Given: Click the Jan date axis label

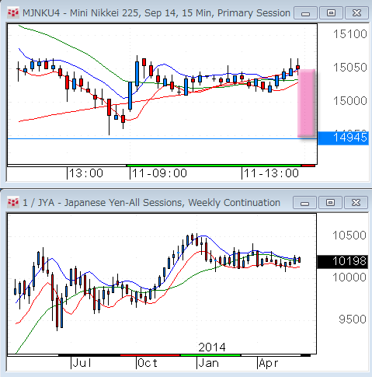Looking at the screenshot, I should [x=209, y=363].
